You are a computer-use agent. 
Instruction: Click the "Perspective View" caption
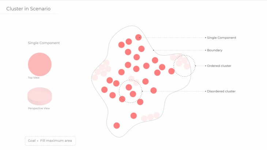point(39,108)
